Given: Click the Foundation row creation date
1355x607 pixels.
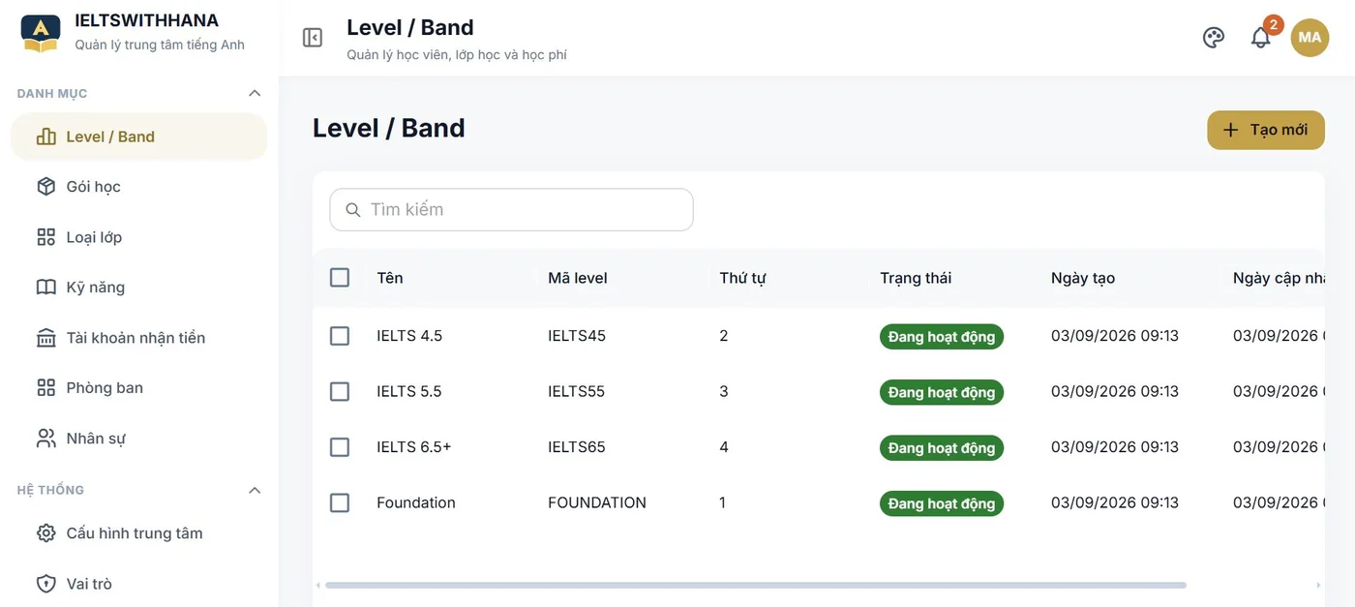Looking at the screenshot, I should coord(1115,503).
